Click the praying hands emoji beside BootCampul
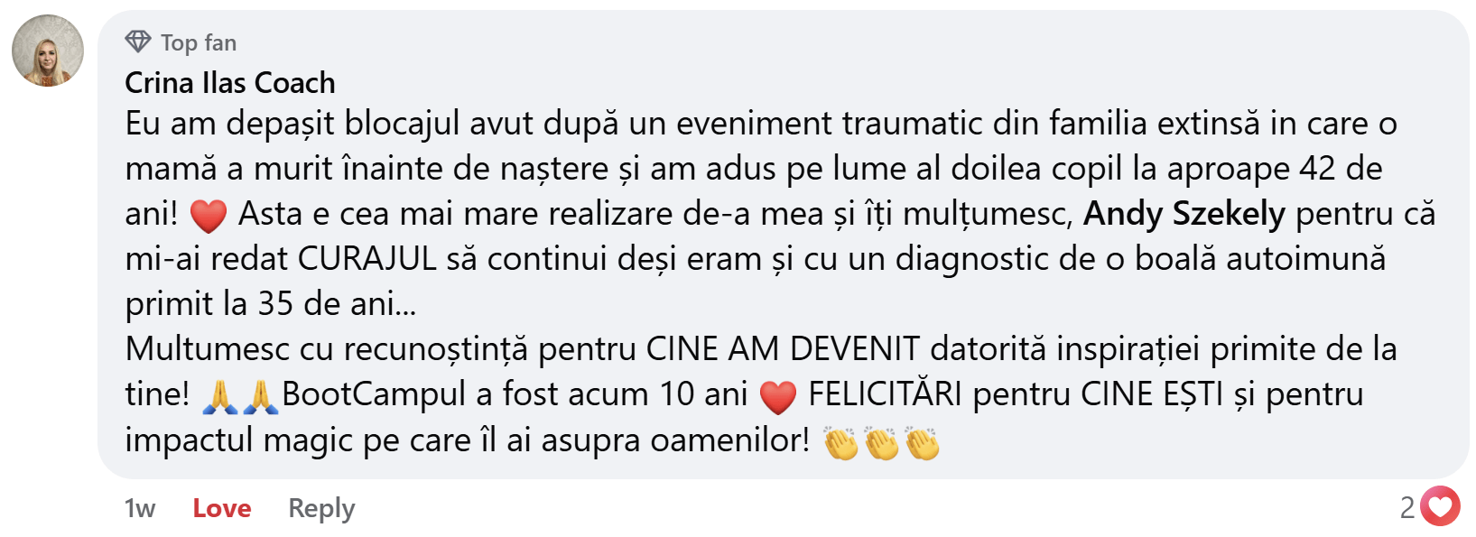This screenshot has width=1476, height=537. 260,396
